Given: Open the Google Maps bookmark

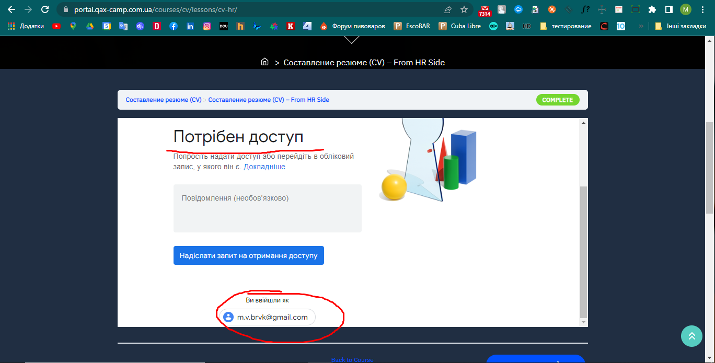Looking at the screenshot, I should (x=73, y=26).
